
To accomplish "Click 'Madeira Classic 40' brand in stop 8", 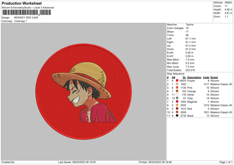I will tap(221, 105).
